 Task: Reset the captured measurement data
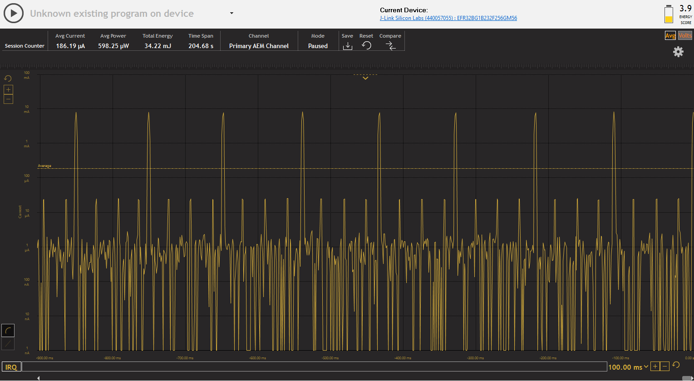366,45
